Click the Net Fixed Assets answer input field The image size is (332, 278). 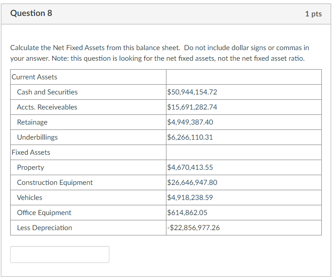60,255
